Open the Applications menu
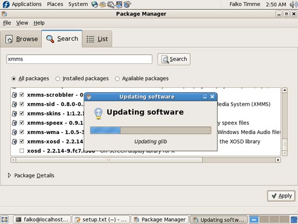 pos(27,4)
